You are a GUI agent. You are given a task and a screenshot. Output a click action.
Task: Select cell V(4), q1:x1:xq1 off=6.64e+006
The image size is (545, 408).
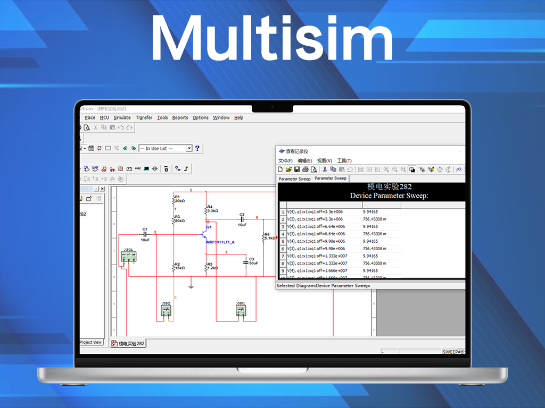pyautogui.click(x=324, y=226)
